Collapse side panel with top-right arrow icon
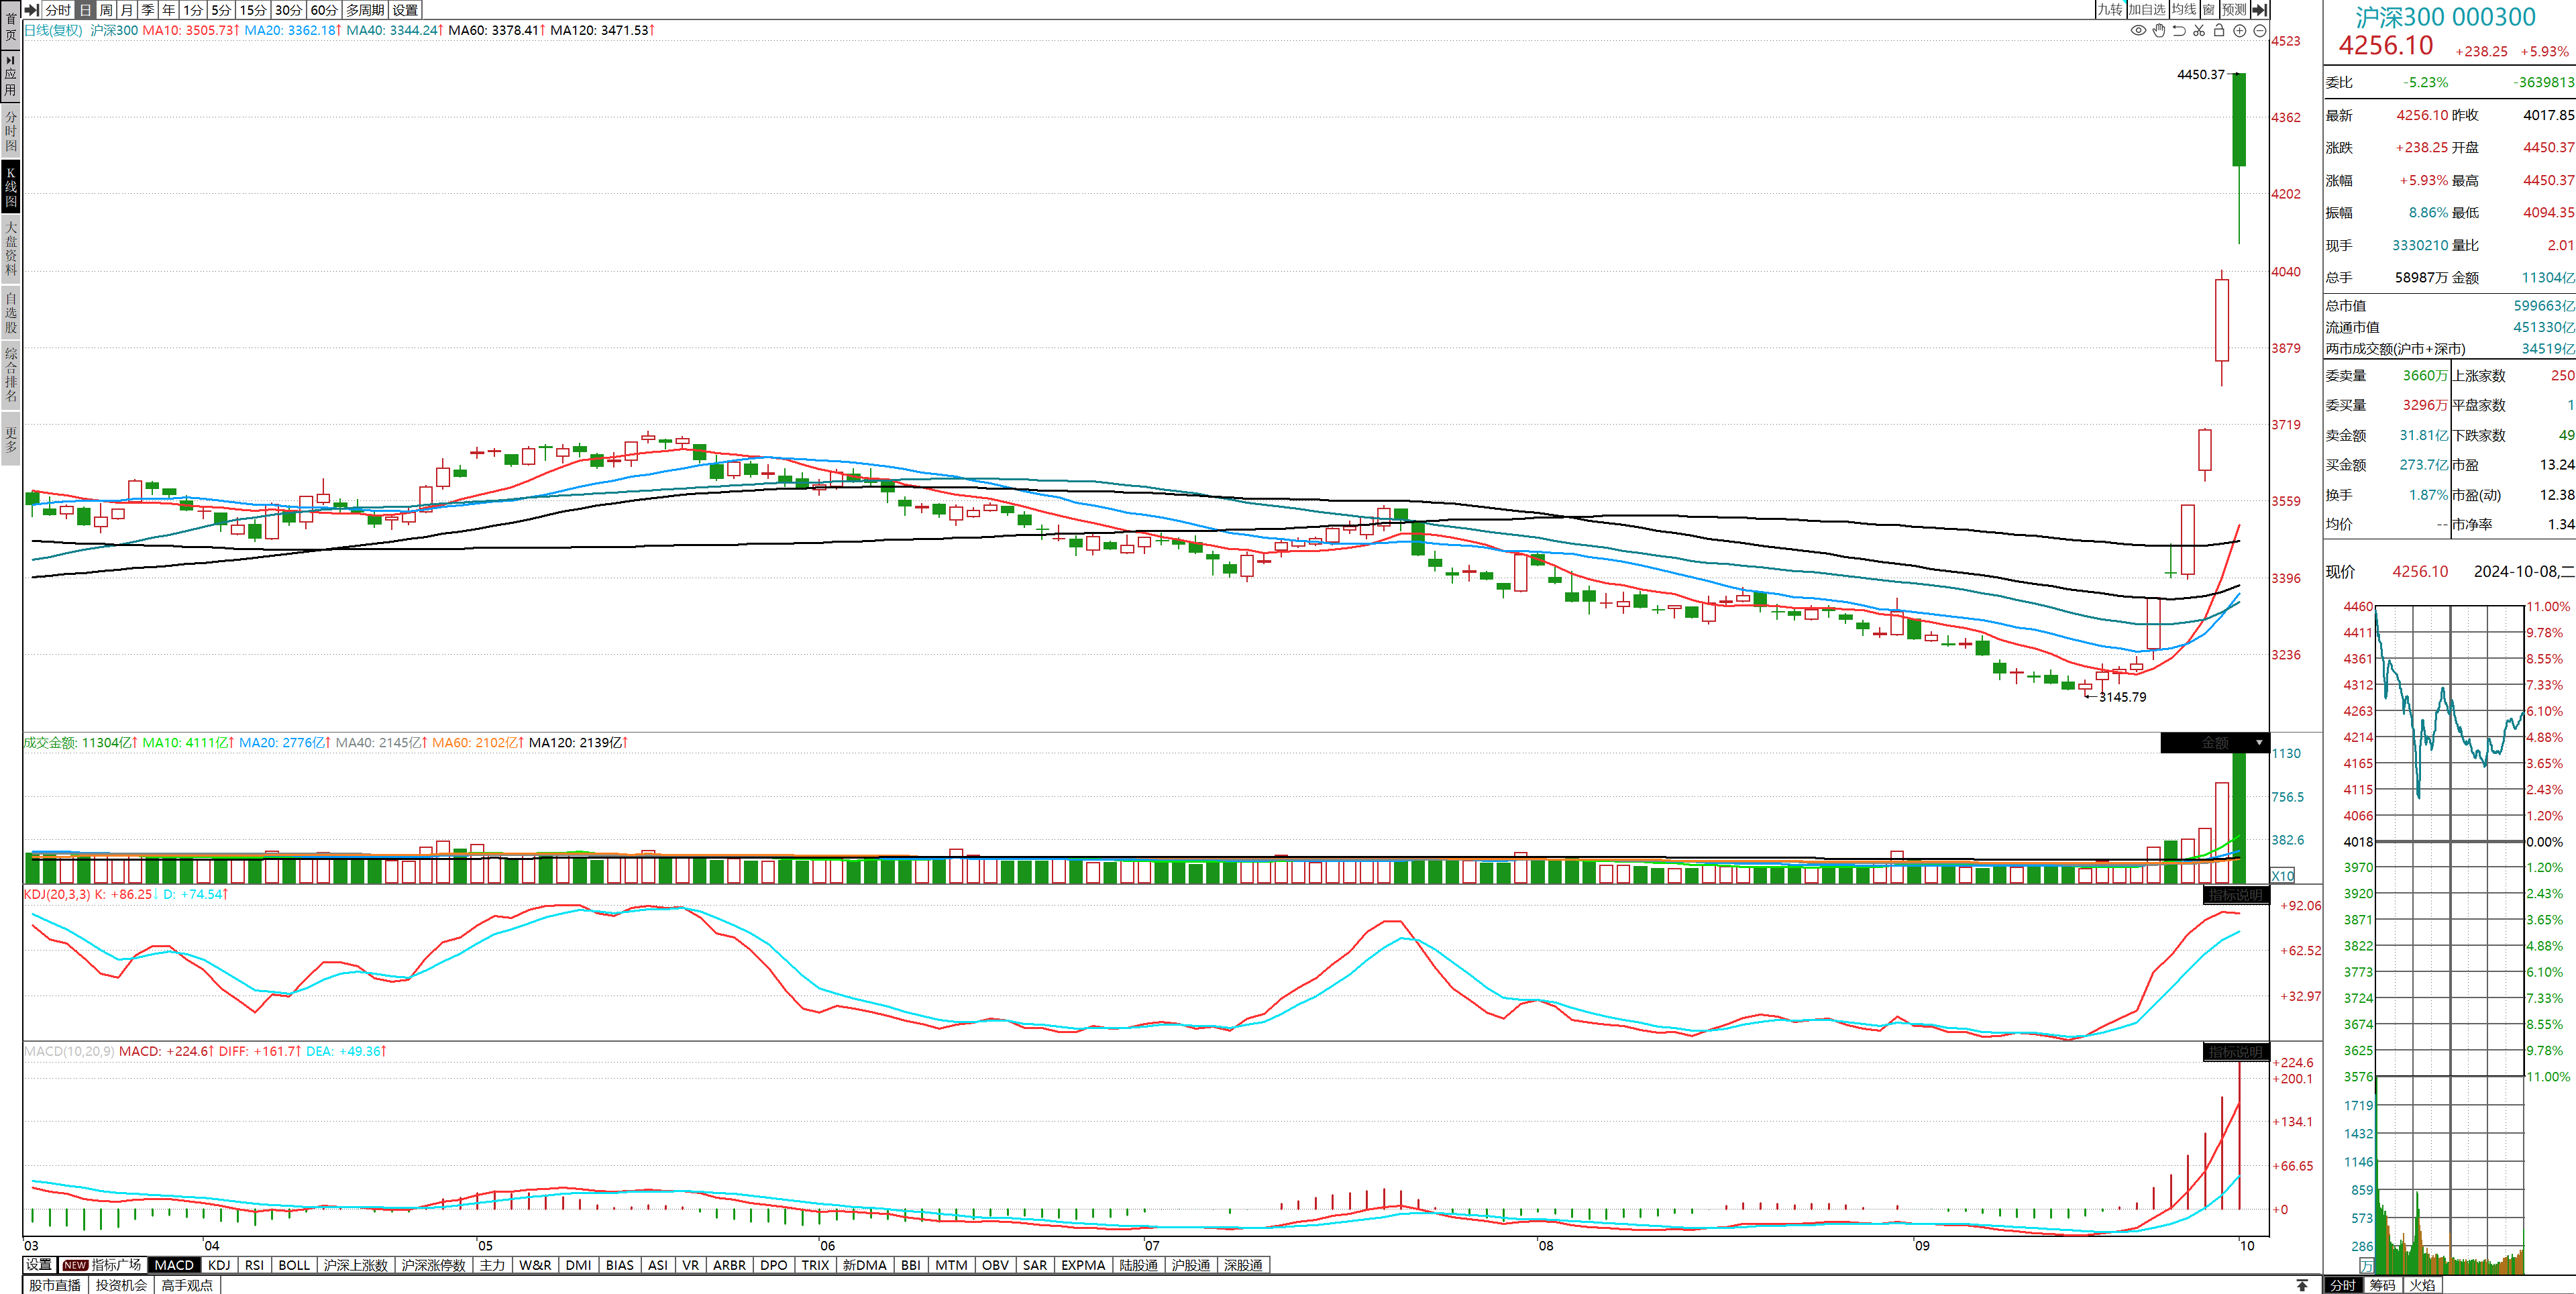Viewport: 2576px width, 1294px height. [2260, 9]
